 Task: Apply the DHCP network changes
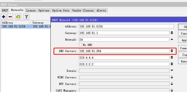point(183,40)
